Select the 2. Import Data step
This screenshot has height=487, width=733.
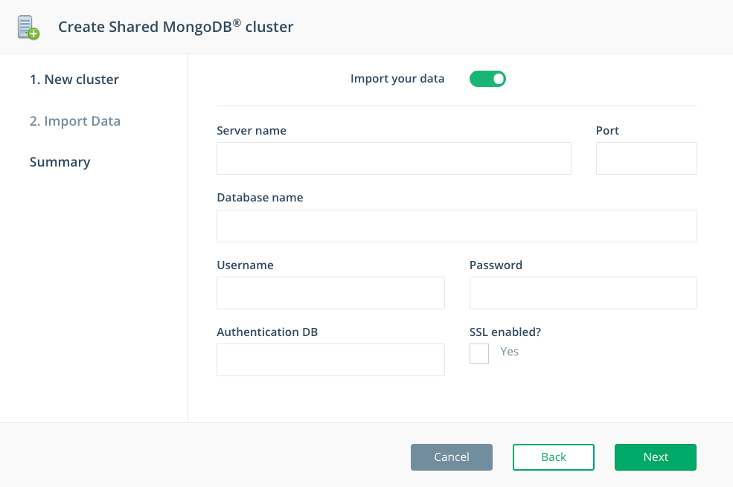tap(75, 121)
